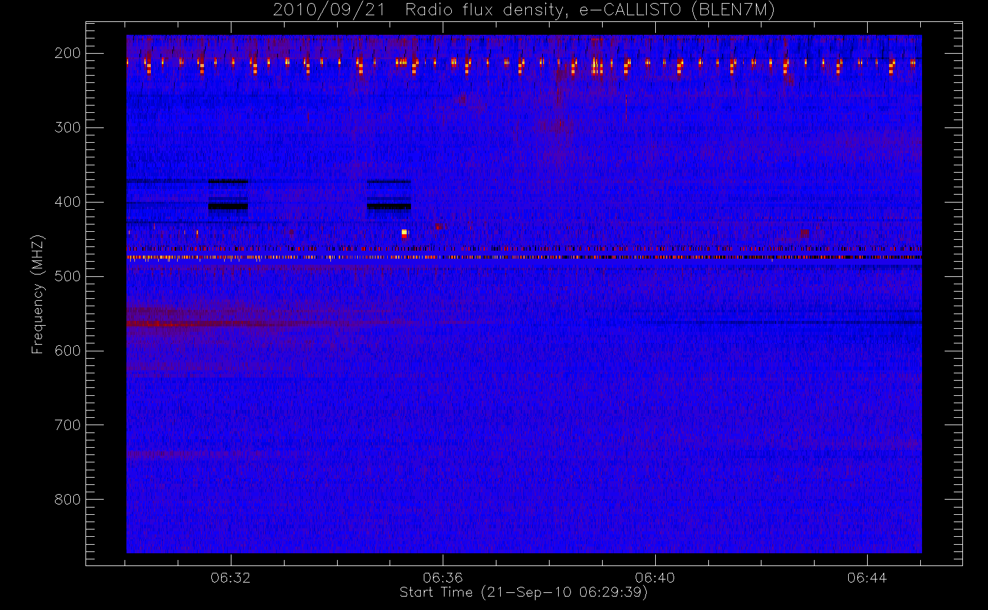Click the 06:32 time tick label

(x=231, y=578)
